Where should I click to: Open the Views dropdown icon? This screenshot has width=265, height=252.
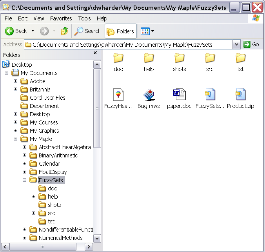tap(147, 31)
